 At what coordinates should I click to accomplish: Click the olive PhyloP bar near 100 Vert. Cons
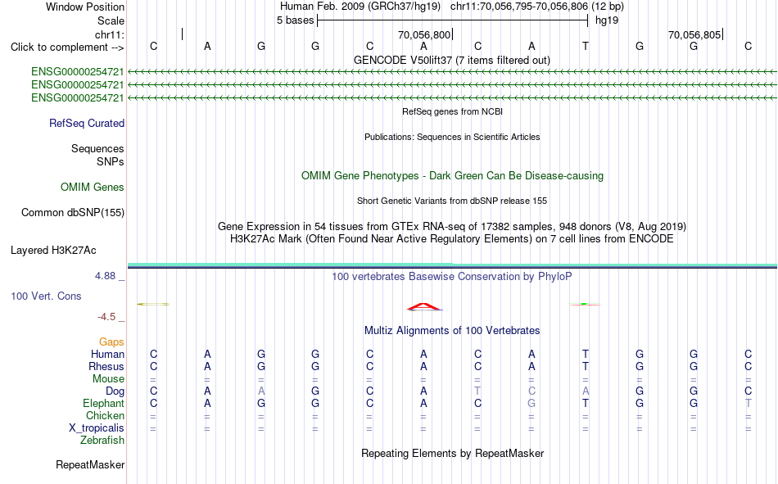point(153,304)
